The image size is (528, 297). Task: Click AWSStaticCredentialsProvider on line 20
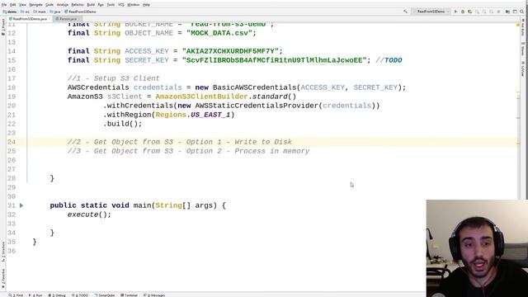click(x=257, y=106)
